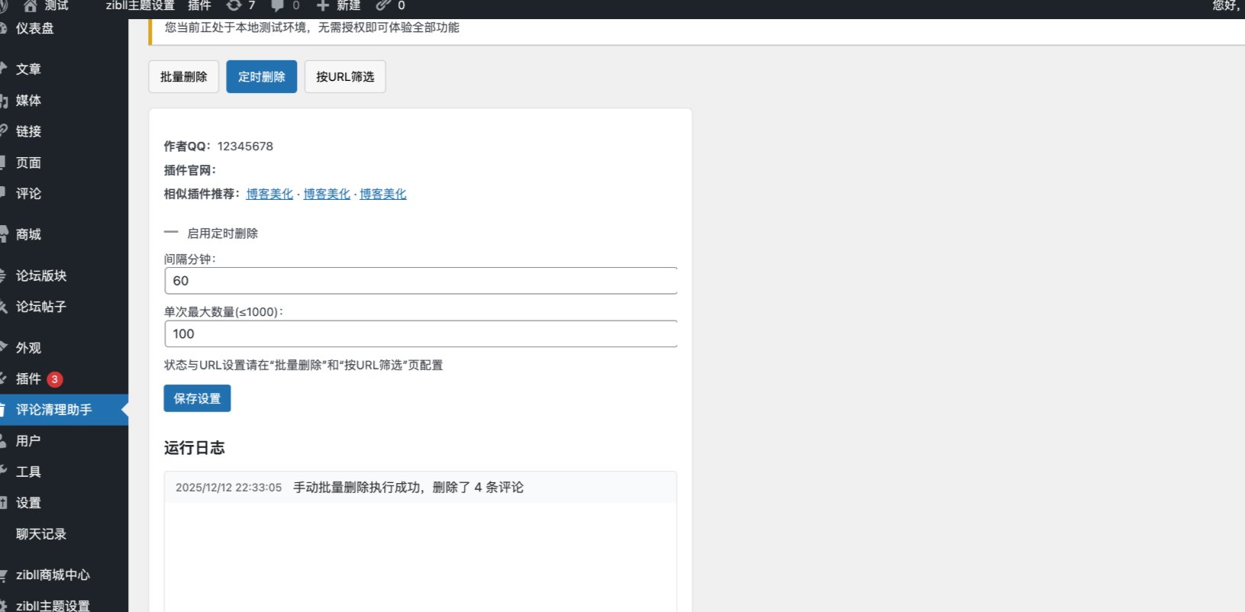This screenshot has height=612, width=1245.
Task: Click the 运行日志 heading
Action: pyautogui.click(x=195, y=448)
